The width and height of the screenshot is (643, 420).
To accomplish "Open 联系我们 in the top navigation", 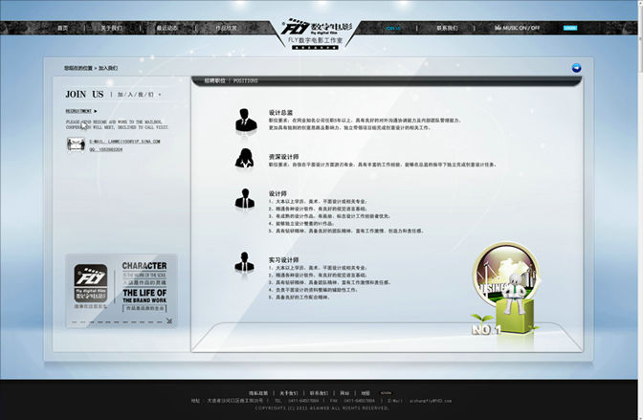I will tap(448, 28).
